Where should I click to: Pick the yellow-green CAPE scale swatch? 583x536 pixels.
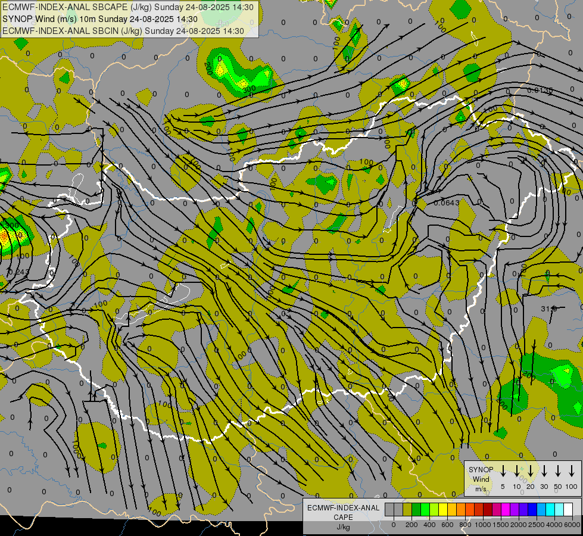pyautogui.click(x=434, y=510)
